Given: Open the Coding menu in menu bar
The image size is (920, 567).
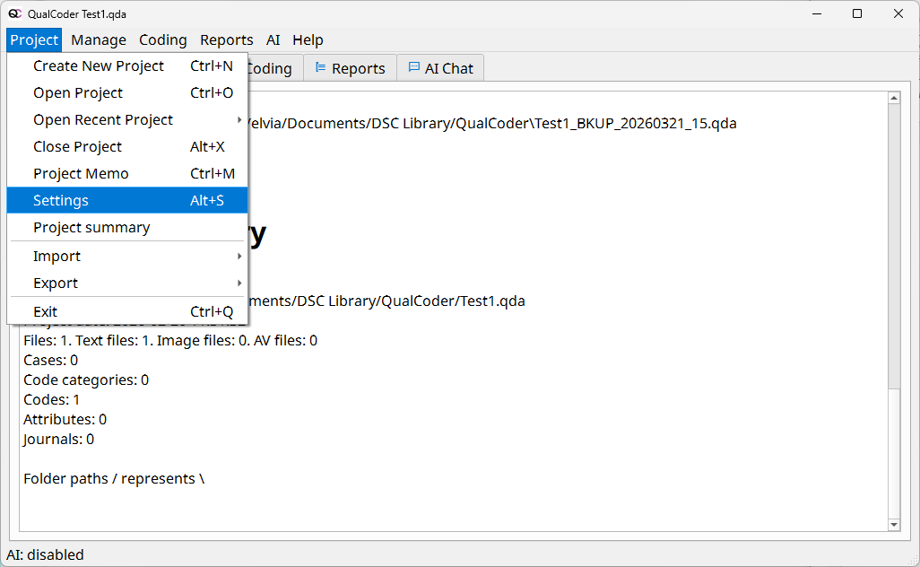Looking at the screenshot, I should pyautogui.click(x=162, y=39).
